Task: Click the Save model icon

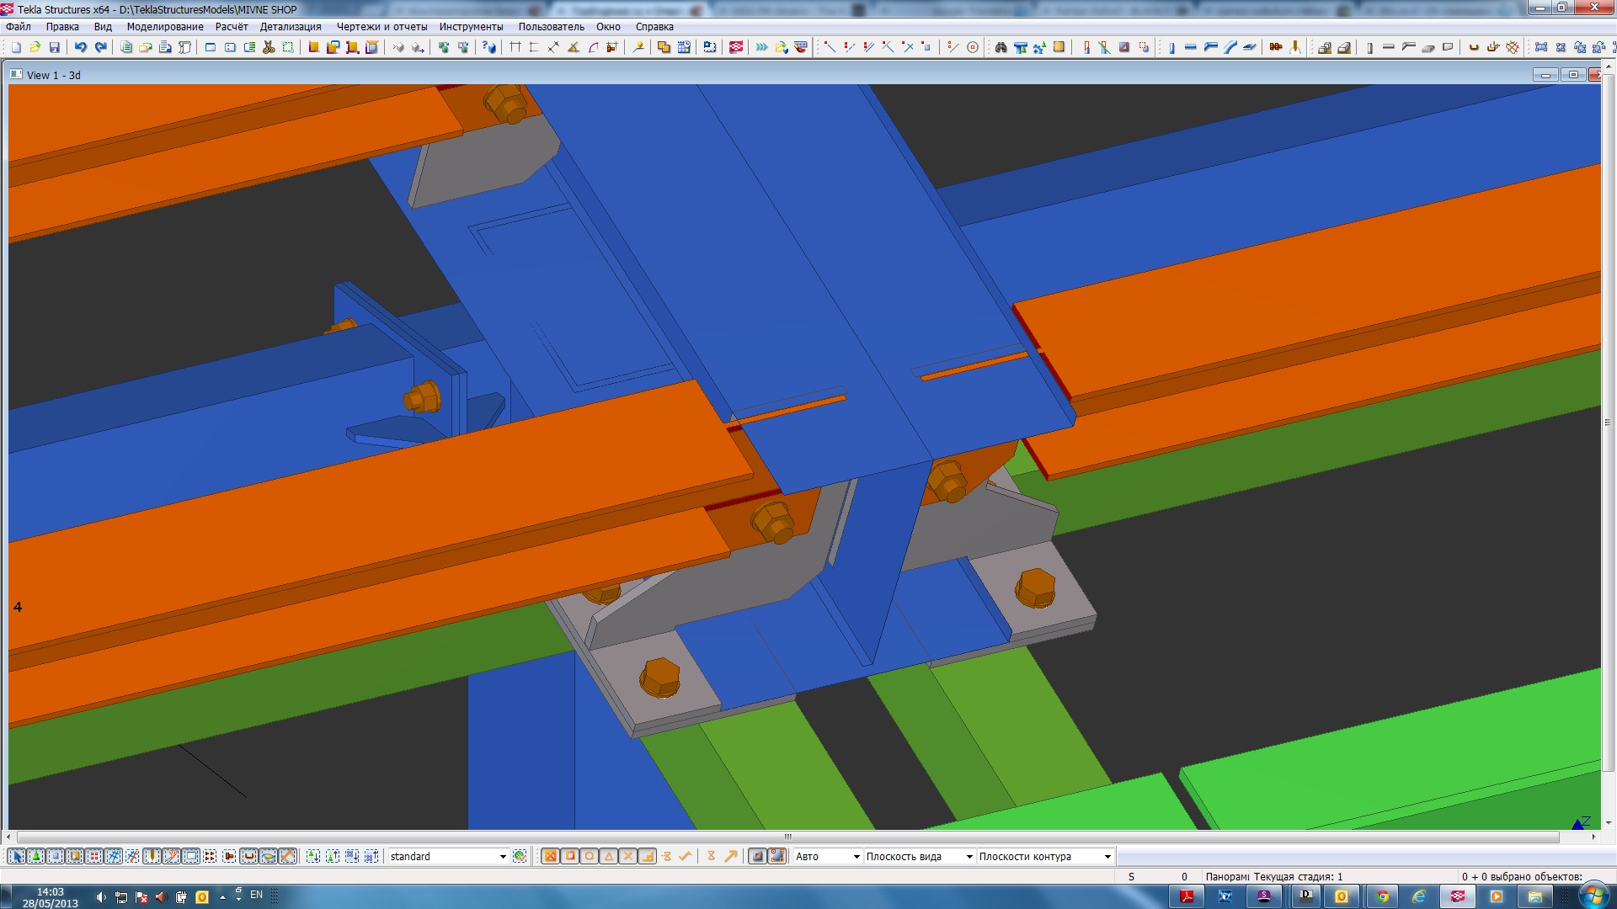Action: [x=55, y=47]
